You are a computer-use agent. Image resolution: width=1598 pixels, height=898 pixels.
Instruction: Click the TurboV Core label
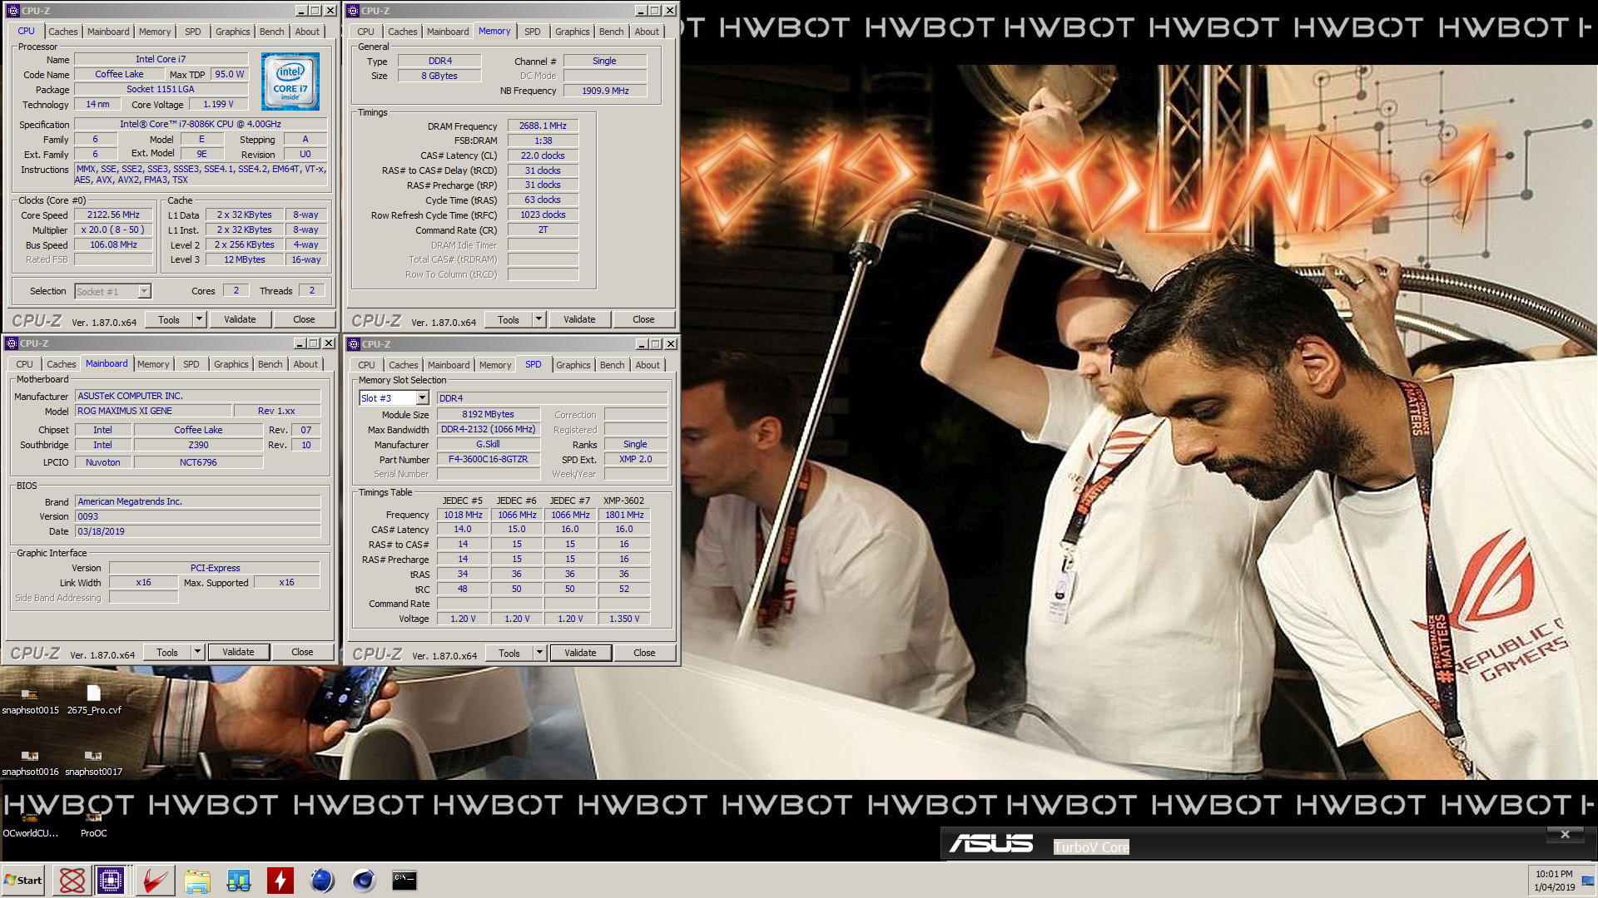tap(1091, 847)
